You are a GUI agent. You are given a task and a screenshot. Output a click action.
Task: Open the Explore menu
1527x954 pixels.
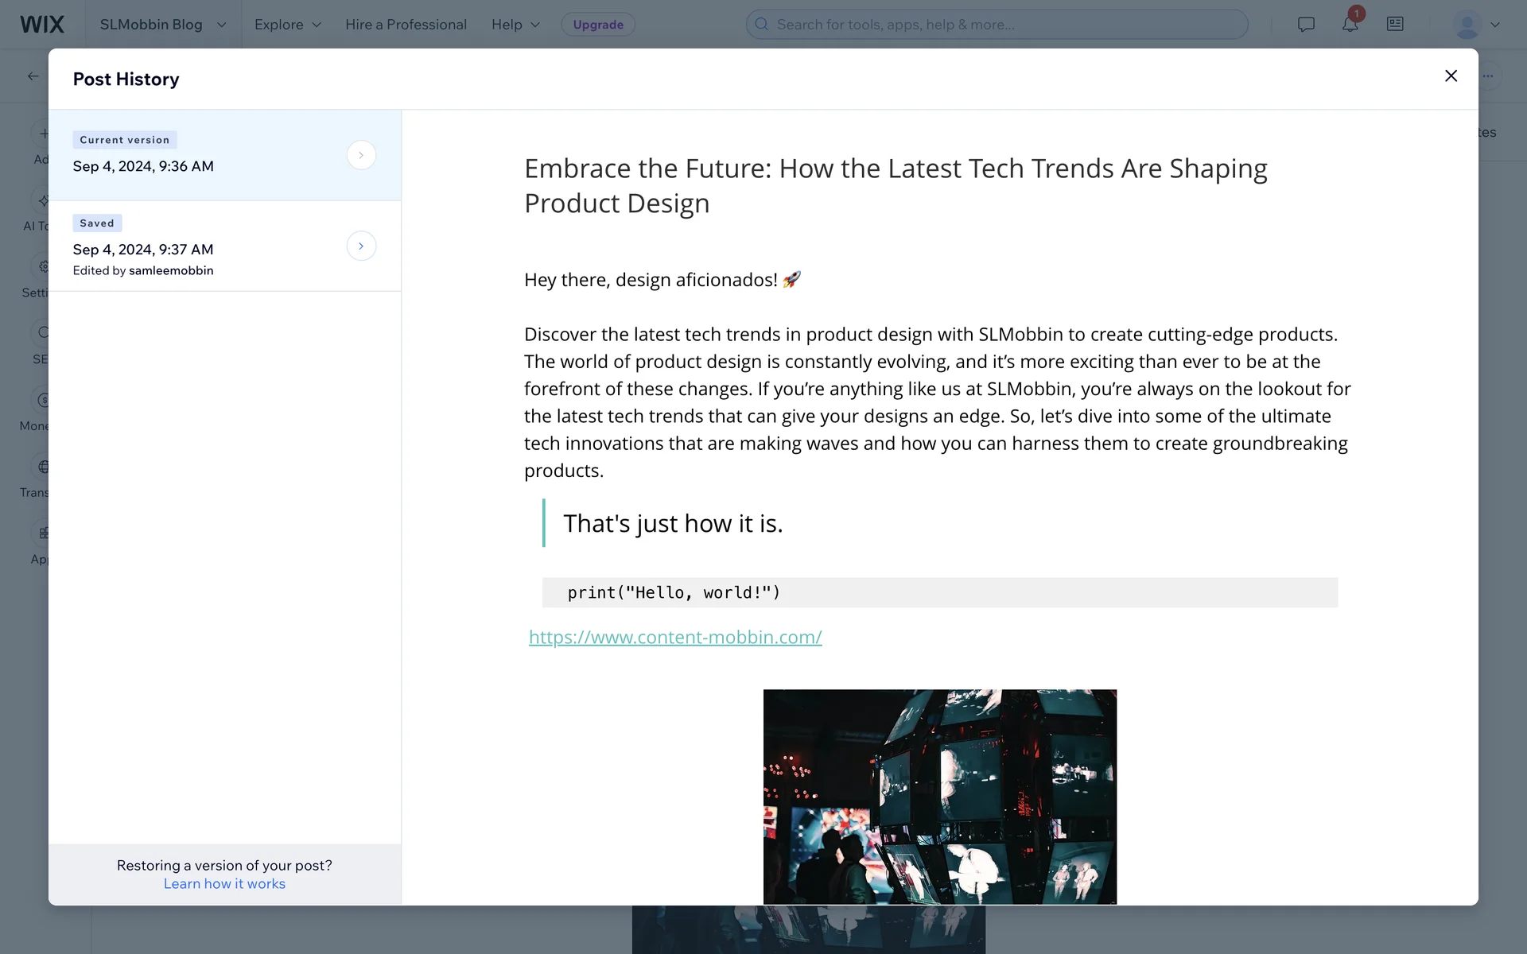tap(287, 24)
